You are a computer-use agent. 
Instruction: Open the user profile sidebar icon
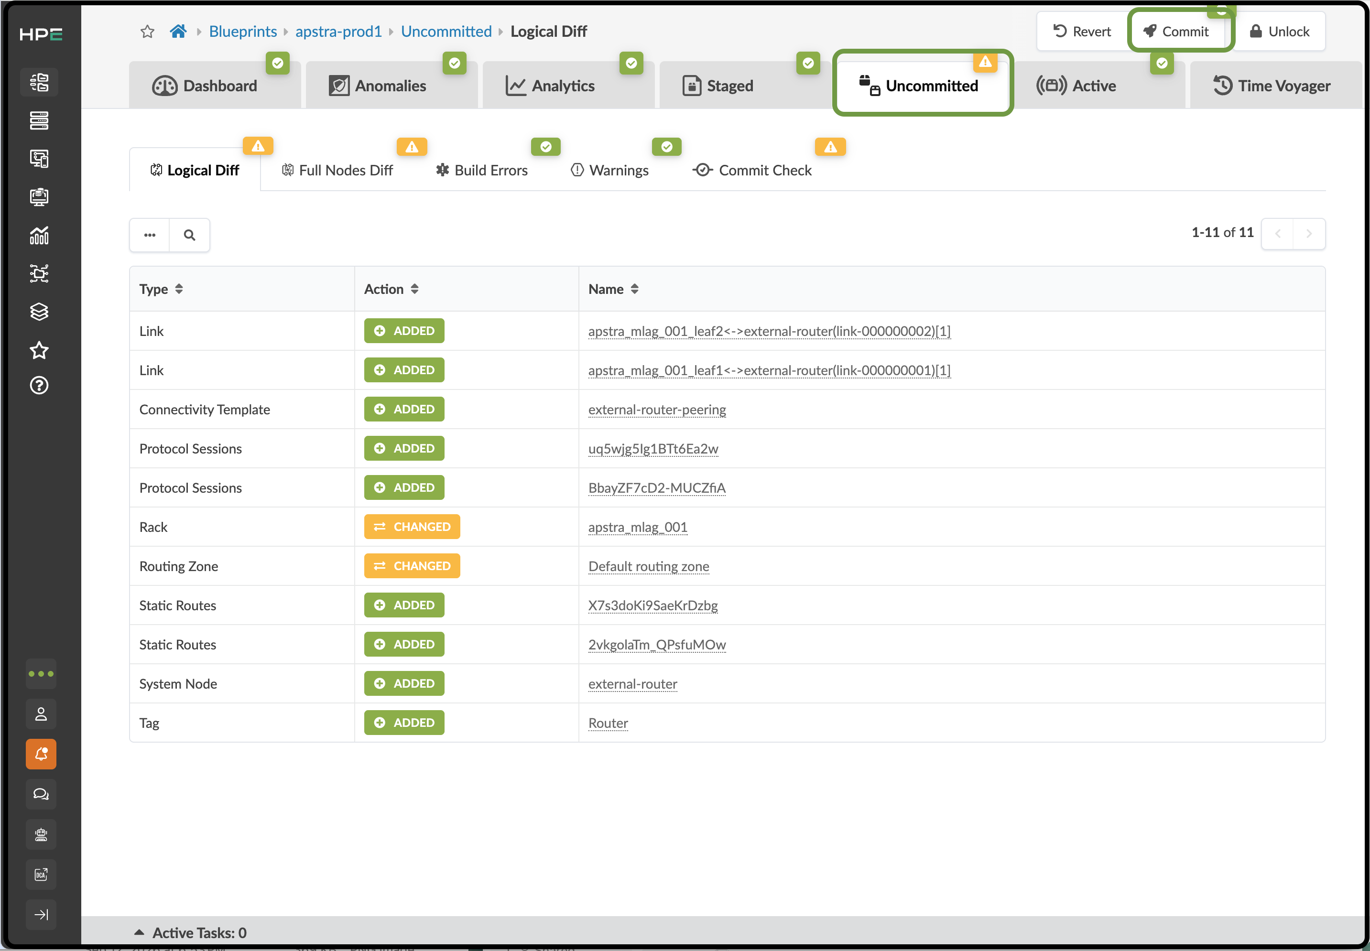pos(41,714)
